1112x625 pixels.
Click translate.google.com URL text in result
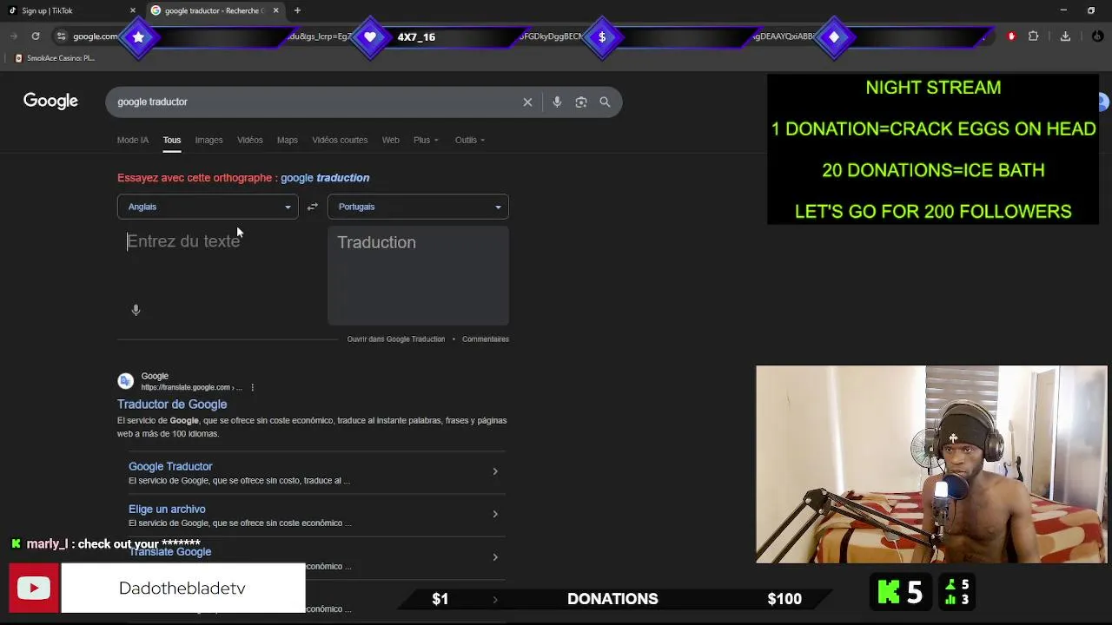coord(190,387)
